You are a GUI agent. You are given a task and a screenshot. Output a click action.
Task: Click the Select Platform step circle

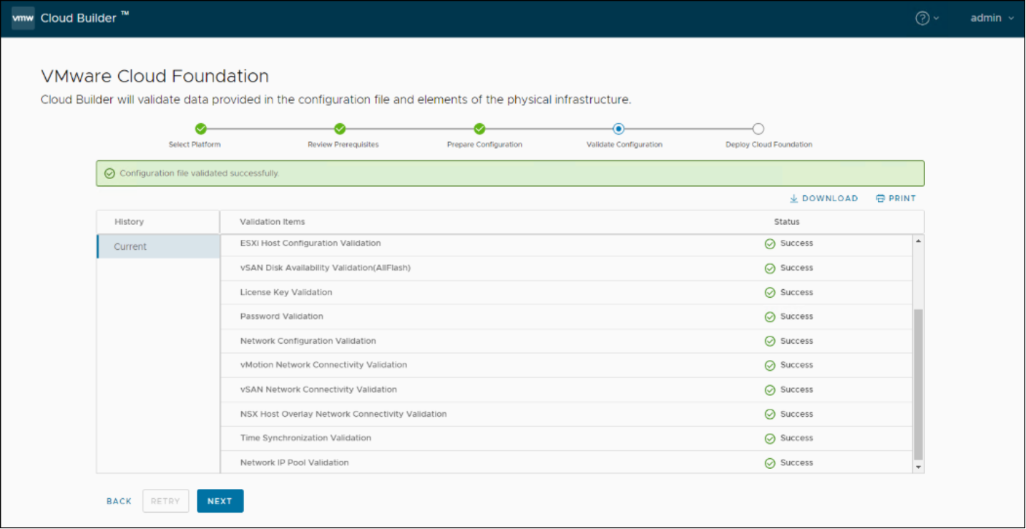(x=201, y=129)
